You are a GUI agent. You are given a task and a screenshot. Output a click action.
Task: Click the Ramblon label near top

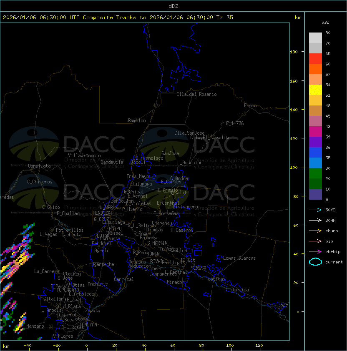coord(137,120)
